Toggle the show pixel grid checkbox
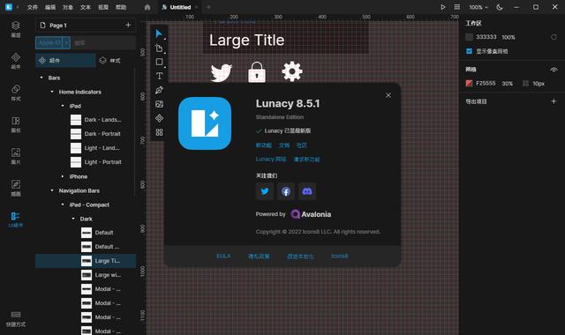This screenshot has height=335, width=565. [469, 51]
